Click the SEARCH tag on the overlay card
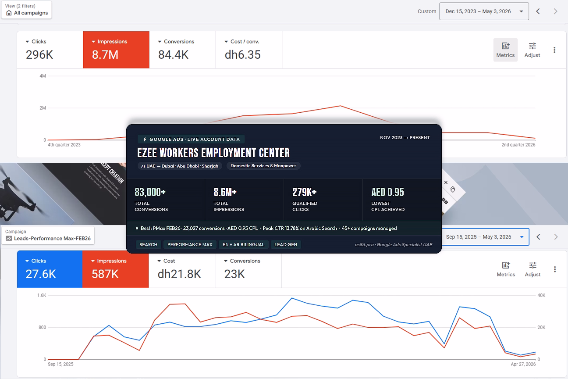 point(149,244)
